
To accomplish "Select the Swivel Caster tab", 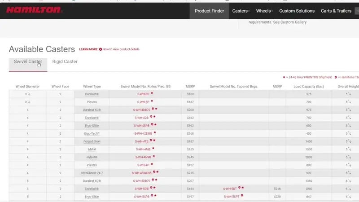I will coord(28,65).
